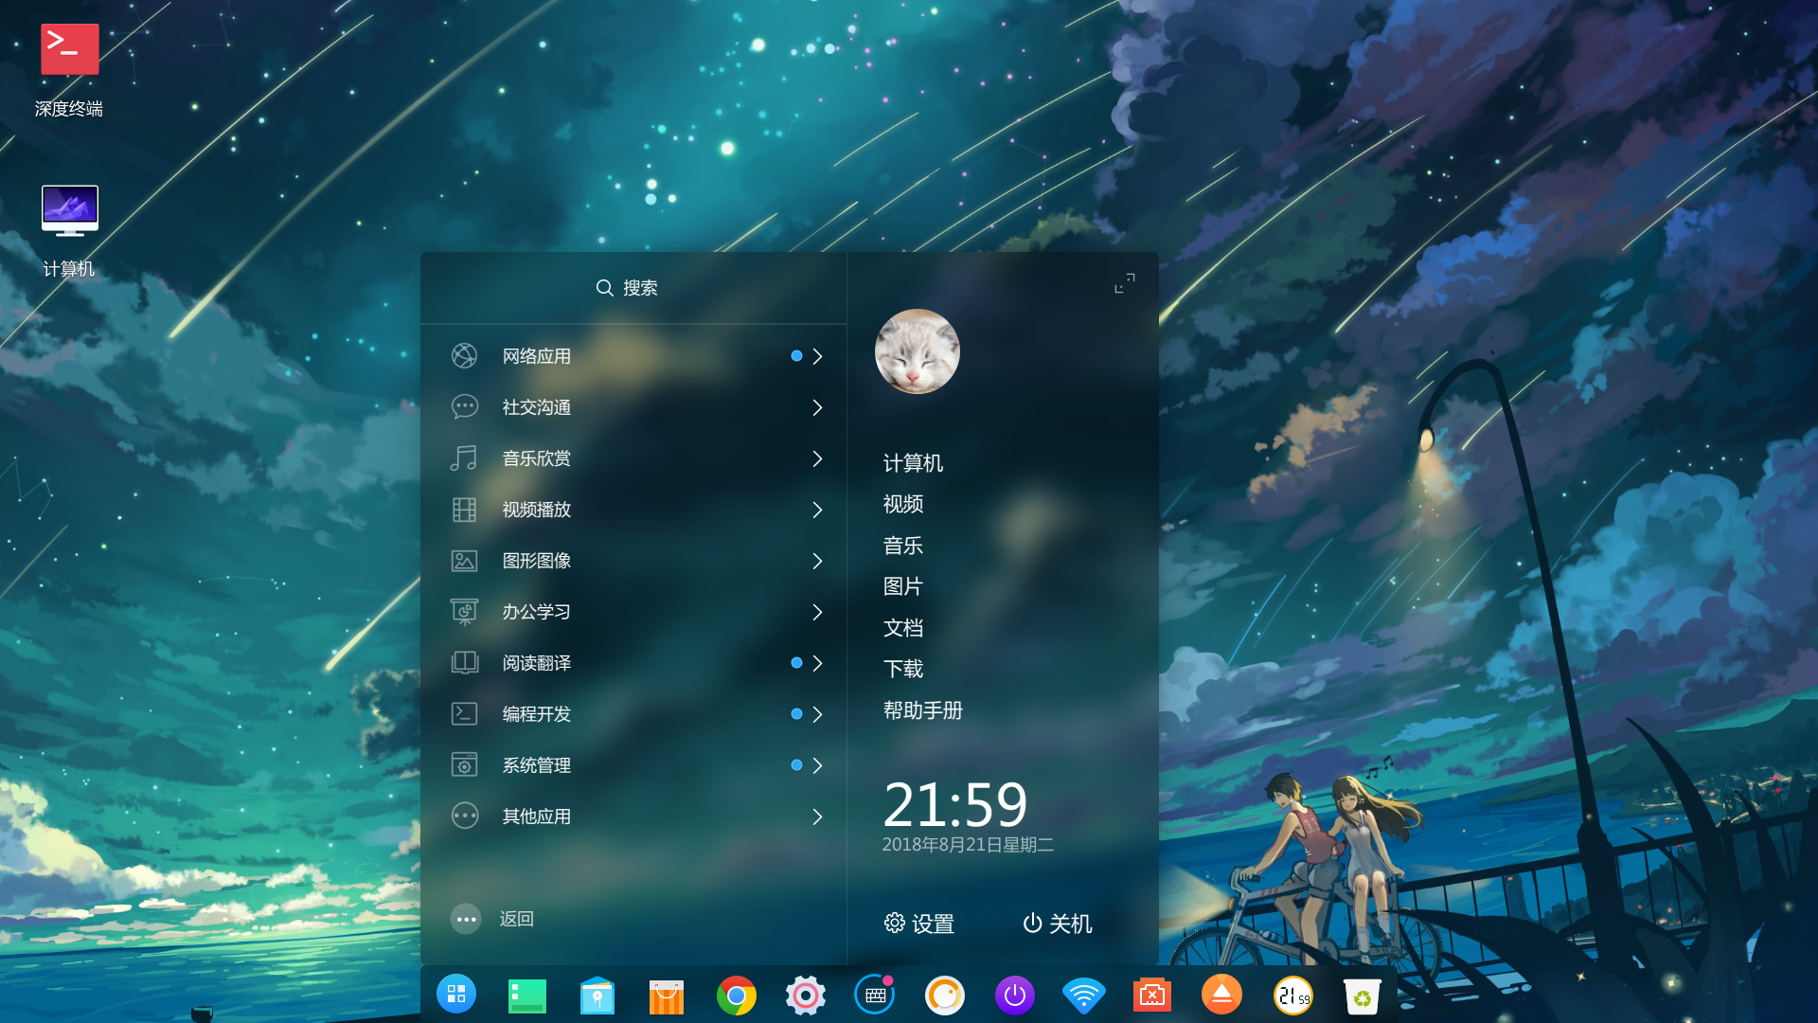This screenshot has width=1818, height=1023.
Task: Open system settings gear in dock
Action: tap(806, 996)
